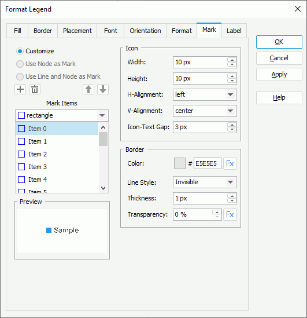The image size is (307, 318).
Task: Open Help for this dialog
Action: point(279,97)
